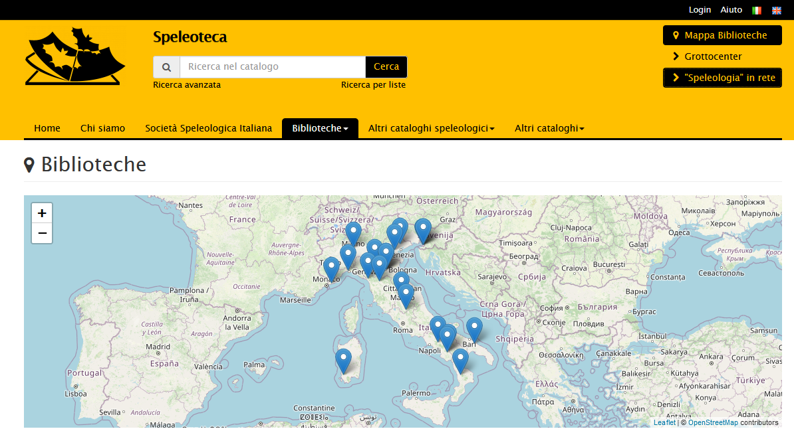Image resolution: width=794 pixels, height=431 pixels.
Task: Click the Speleoteca bat logo
Action: click(74, 56)
